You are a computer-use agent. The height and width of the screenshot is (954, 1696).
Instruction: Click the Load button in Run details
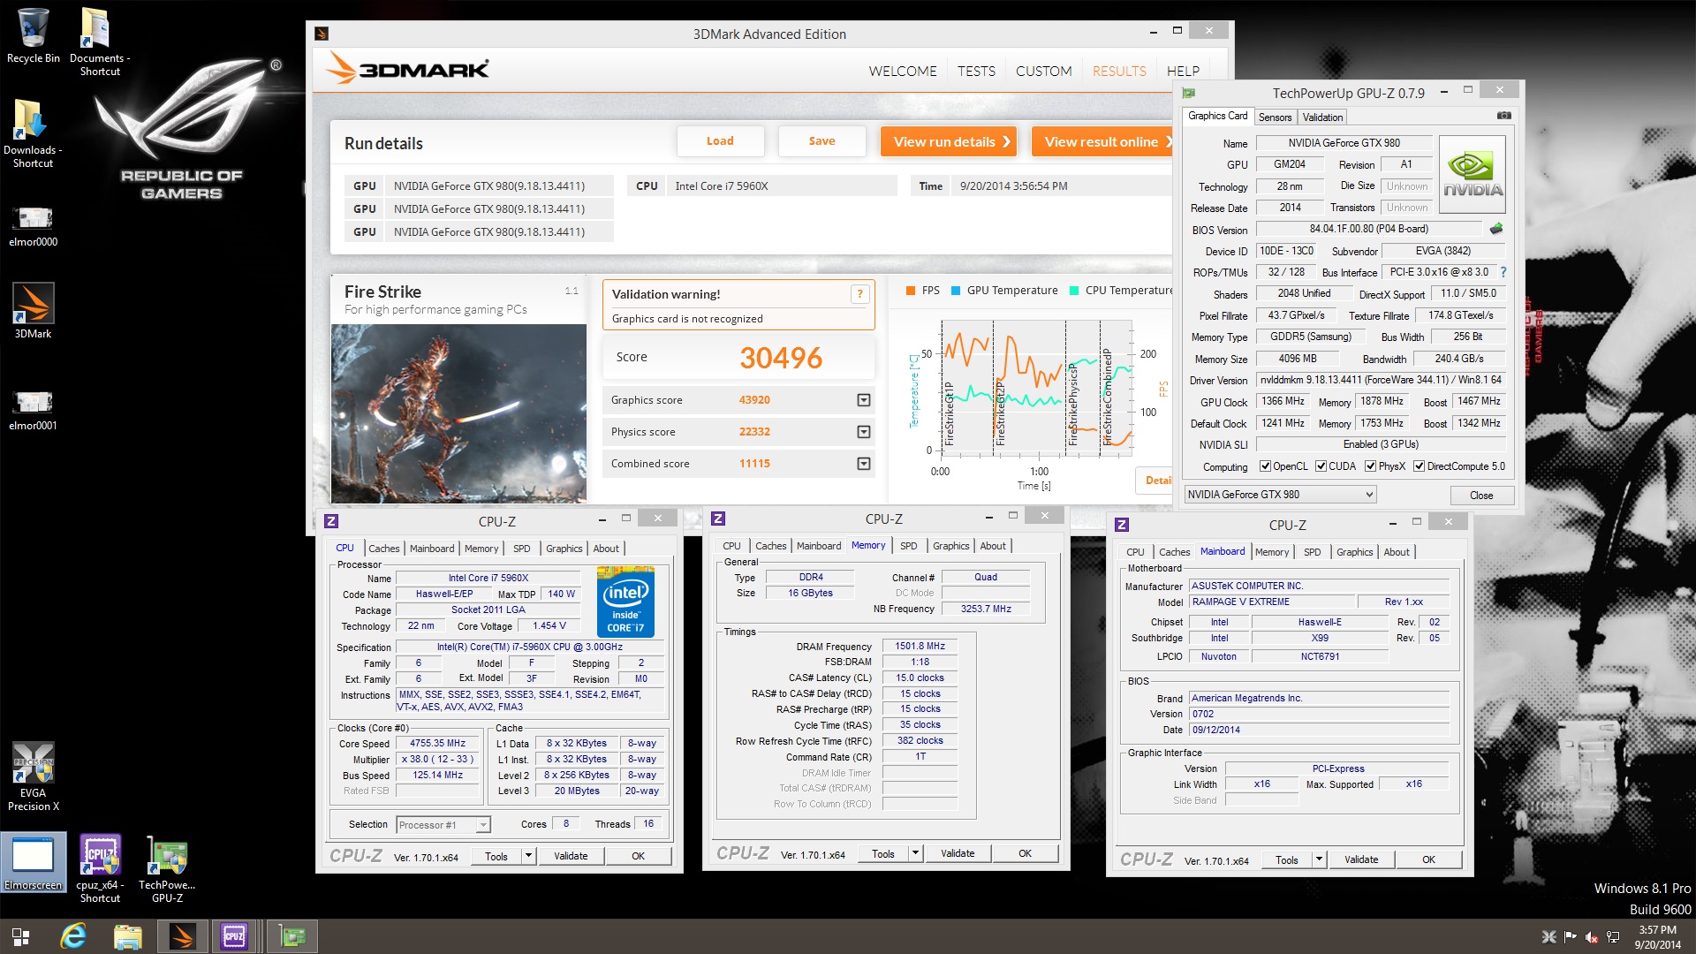[x=720, y=141]
